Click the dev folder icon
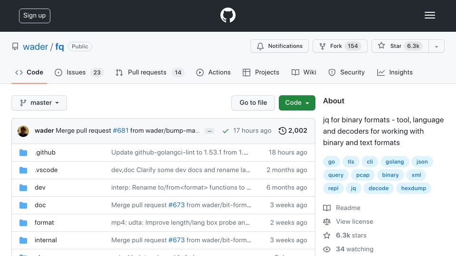 click(23, 188)
